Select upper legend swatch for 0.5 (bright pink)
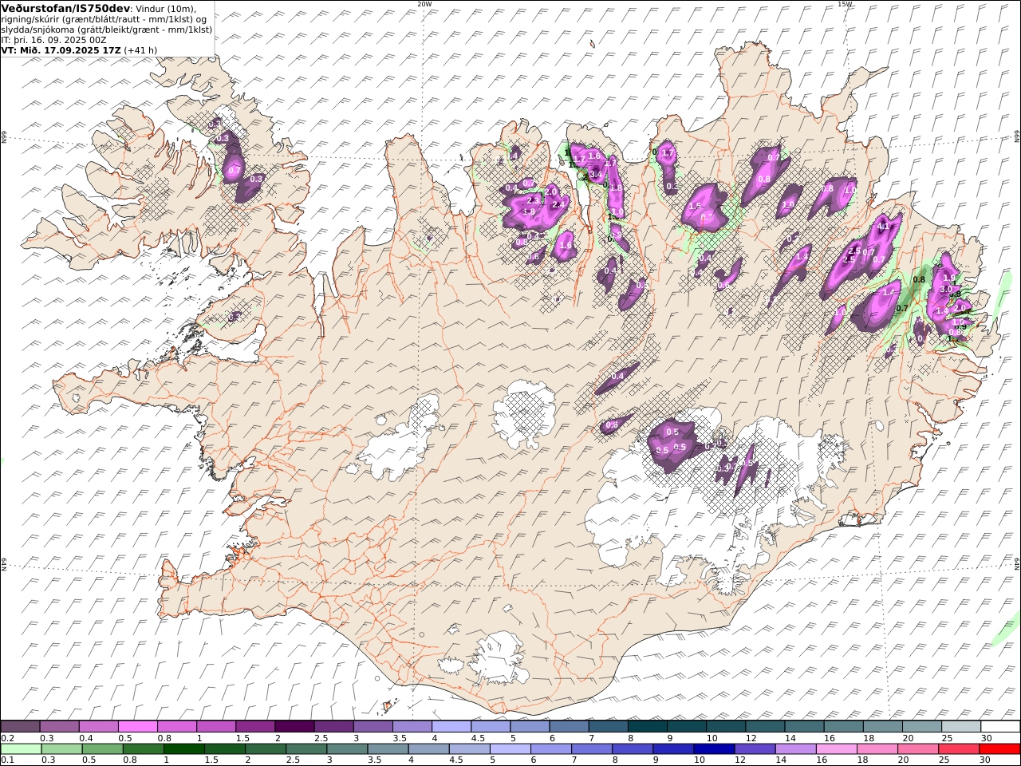The height and width of the screenshot is (766, 1021). 137,726
